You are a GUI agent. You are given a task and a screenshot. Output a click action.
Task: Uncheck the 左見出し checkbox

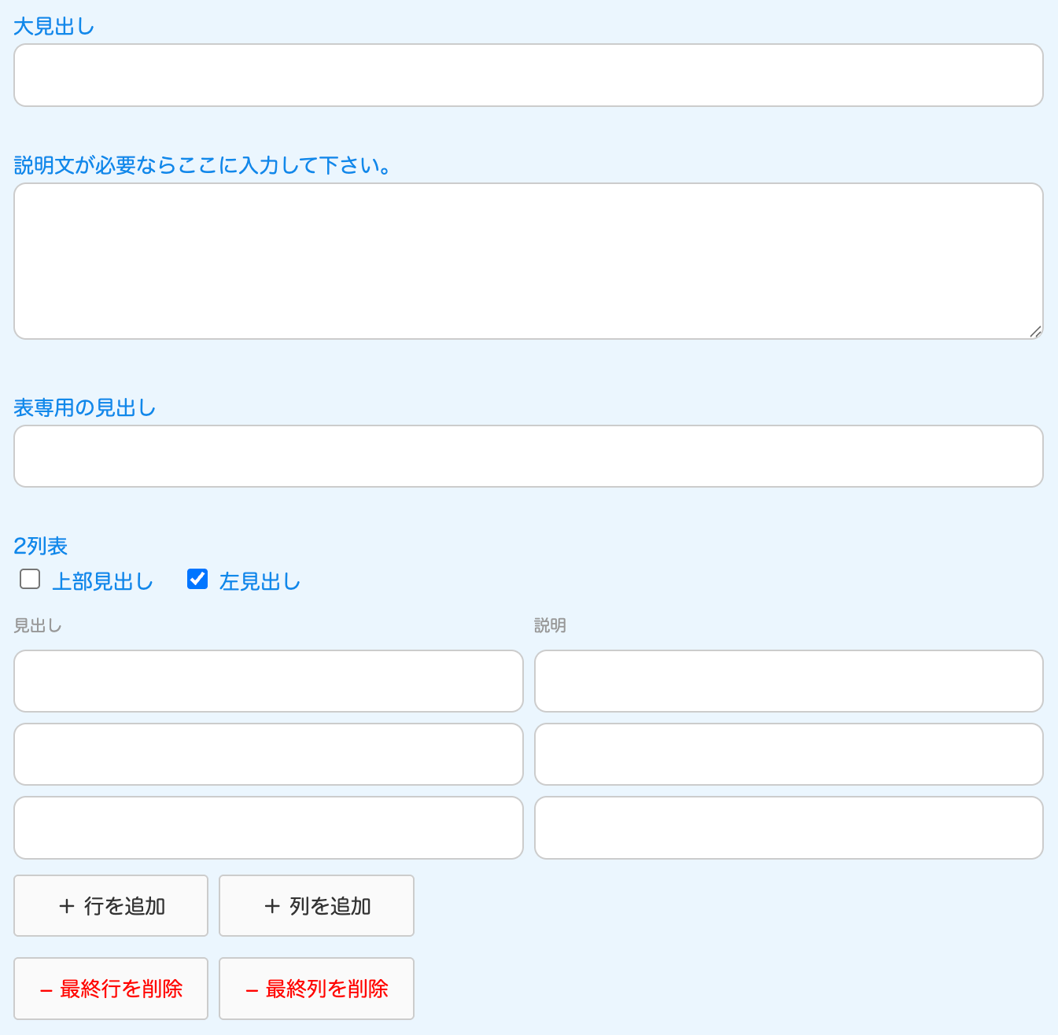tap(197, 580)
